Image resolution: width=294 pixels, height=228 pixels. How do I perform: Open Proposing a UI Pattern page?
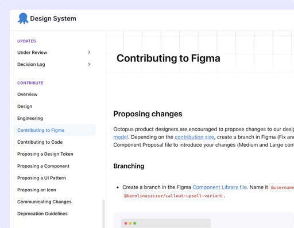[x=41, y=178]
